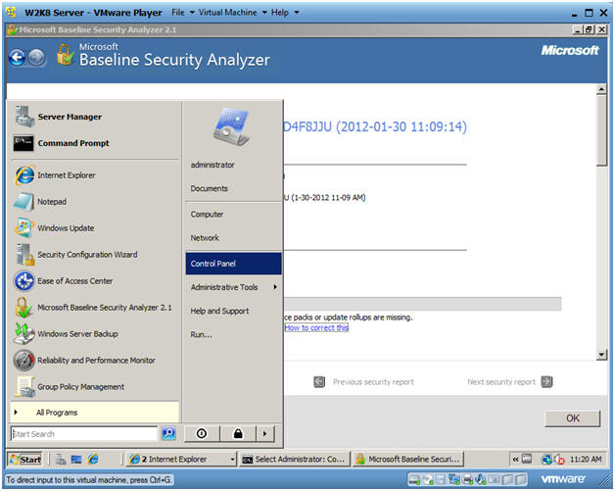Follow the How to correct this link

(316, 327)
